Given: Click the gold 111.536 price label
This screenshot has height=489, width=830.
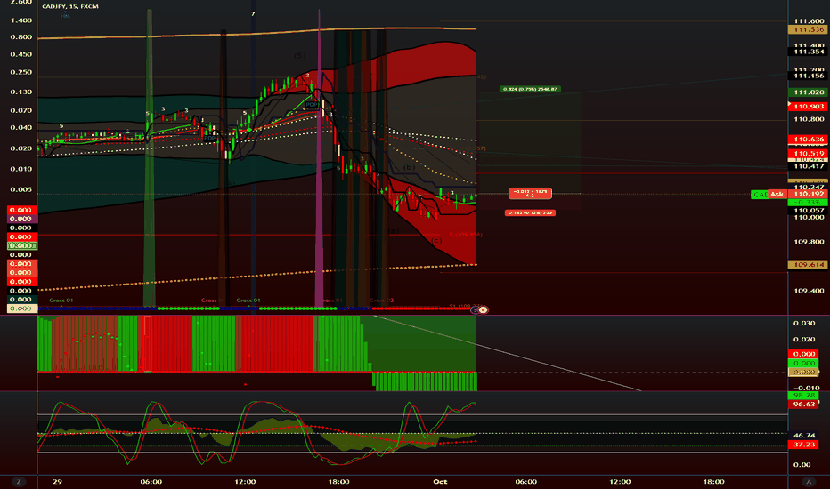Looking at the screenshot, I should [808, 30].
